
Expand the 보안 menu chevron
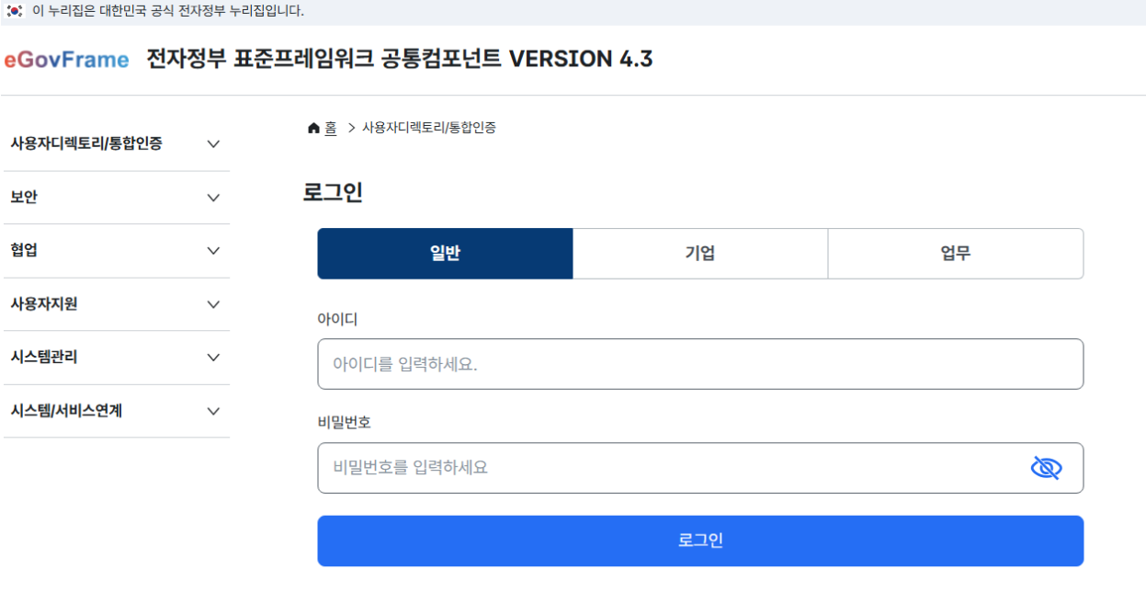(214, 198)
